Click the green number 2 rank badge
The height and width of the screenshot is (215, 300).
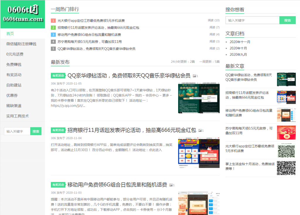click(x=53, y=28)
